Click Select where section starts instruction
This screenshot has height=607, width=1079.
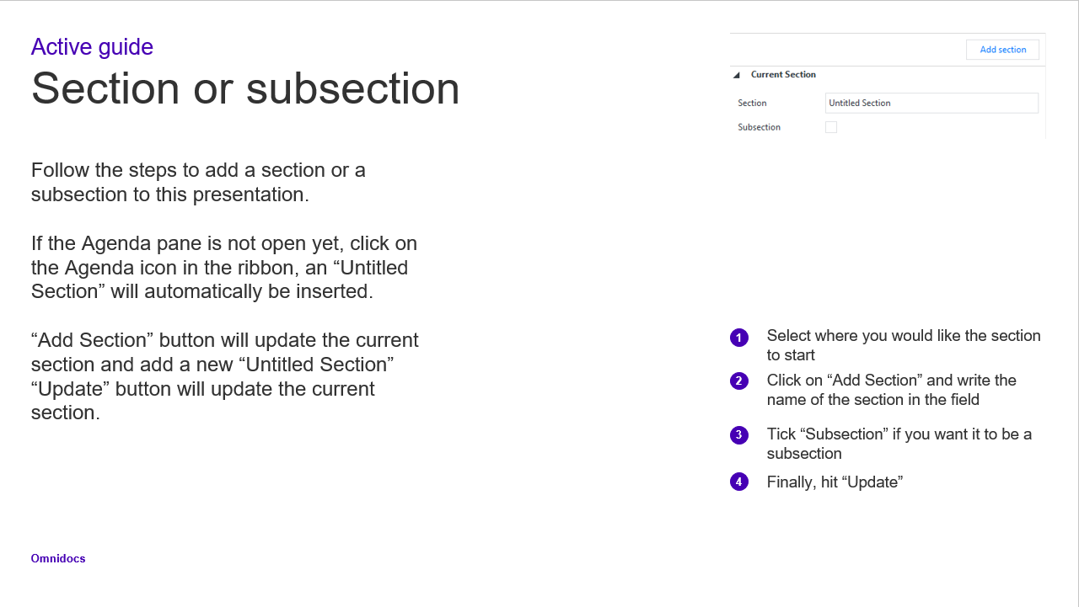[x=904, y=345]
